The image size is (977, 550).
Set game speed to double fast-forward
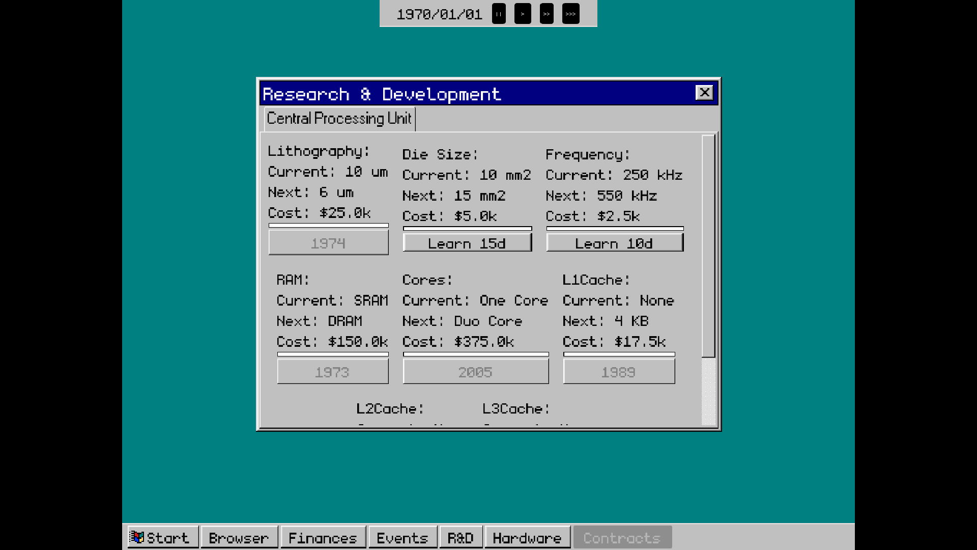[547, 14]
